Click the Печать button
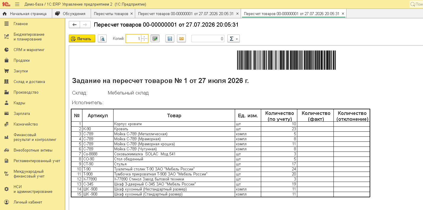The height and width of the screenshot is (210, 423). click(82, 39)
